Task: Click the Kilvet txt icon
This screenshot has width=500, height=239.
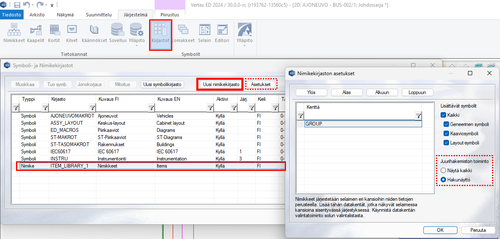Action: [x=72, y=30]
